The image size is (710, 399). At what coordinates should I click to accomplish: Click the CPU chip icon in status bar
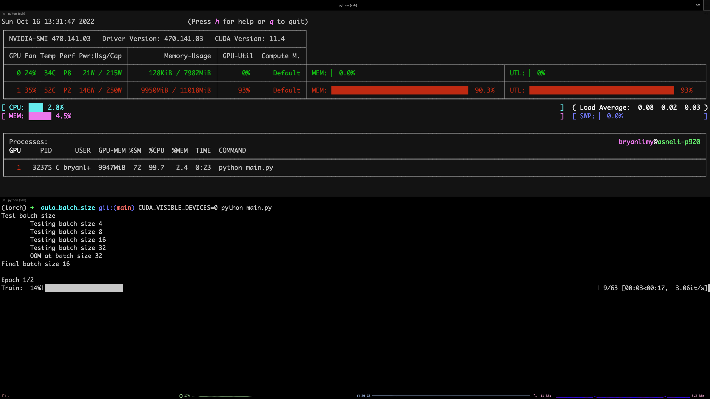tap(181, 396)
